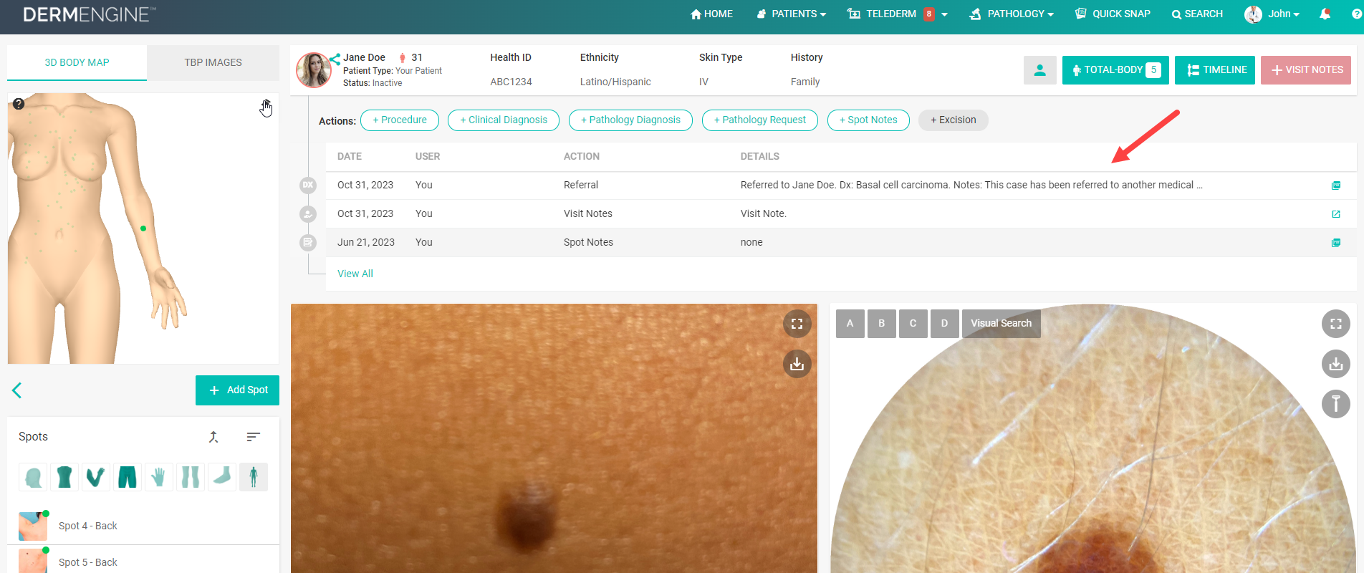
Task: Open the Patients dropdown menu
Action: click(791, 14)
